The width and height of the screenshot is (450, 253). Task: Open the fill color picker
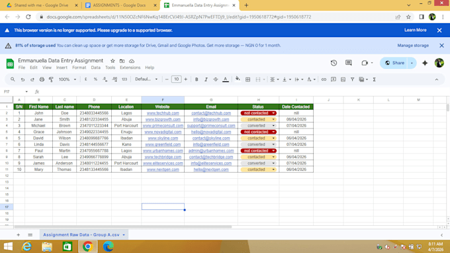point(238,79)
